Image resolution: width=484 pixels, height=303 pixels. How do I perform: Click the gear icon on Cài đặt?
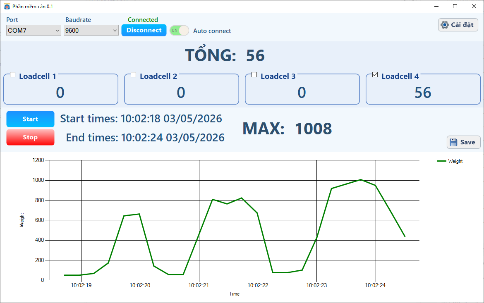[x=444, y=25]
